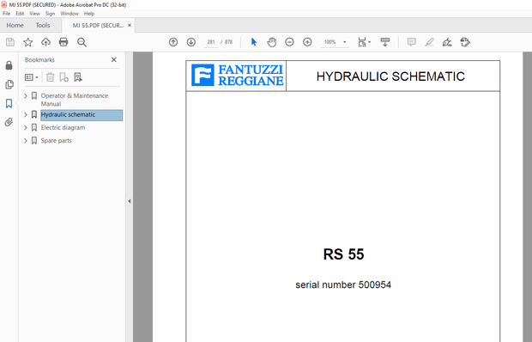Click the page number field
This screenshot has height=342, width=532.
tap(211, 42)
